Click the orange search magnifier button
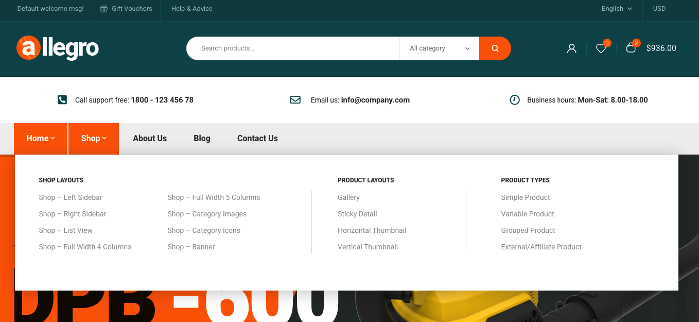Screen dimensions: 699x322 pyautogui.click(x=495, y=48)
